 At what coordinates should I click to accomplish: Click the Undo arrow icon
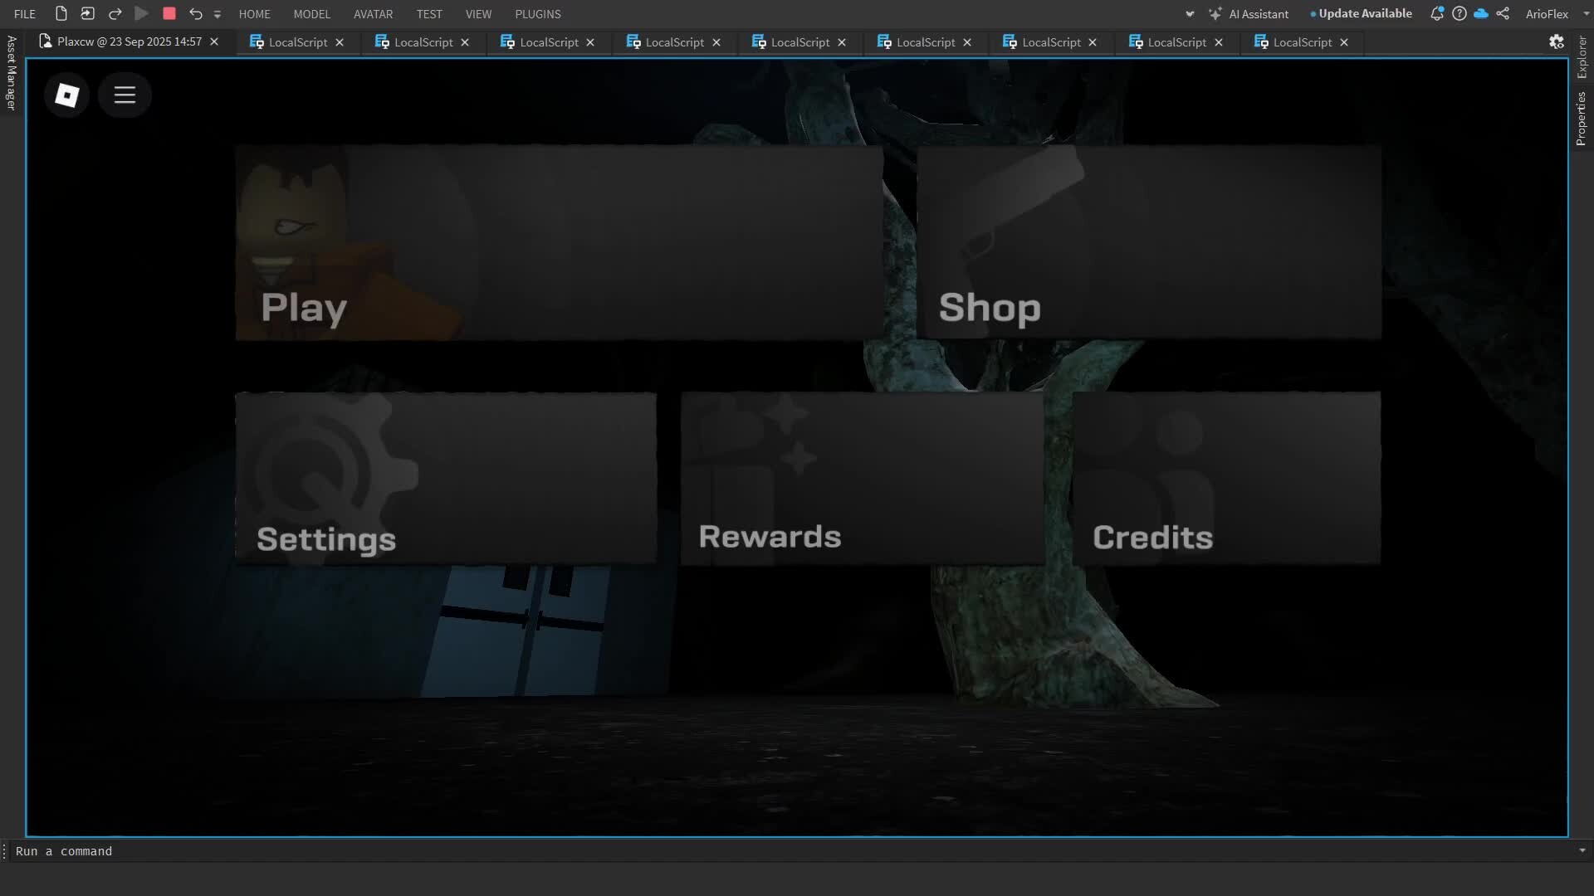point(196,13)
